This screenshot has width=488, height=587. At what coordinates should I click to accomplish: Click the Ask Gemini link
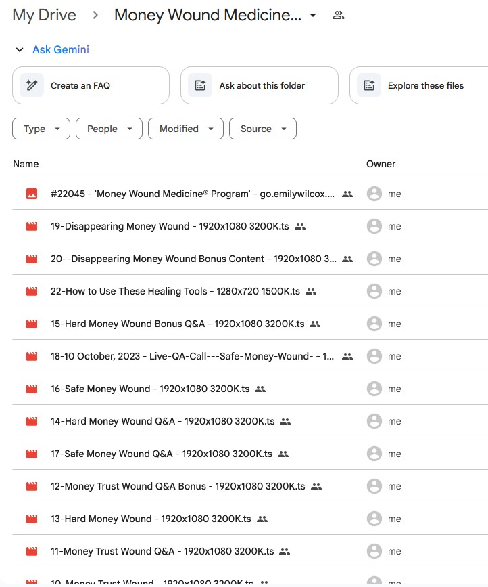[61, 50]
